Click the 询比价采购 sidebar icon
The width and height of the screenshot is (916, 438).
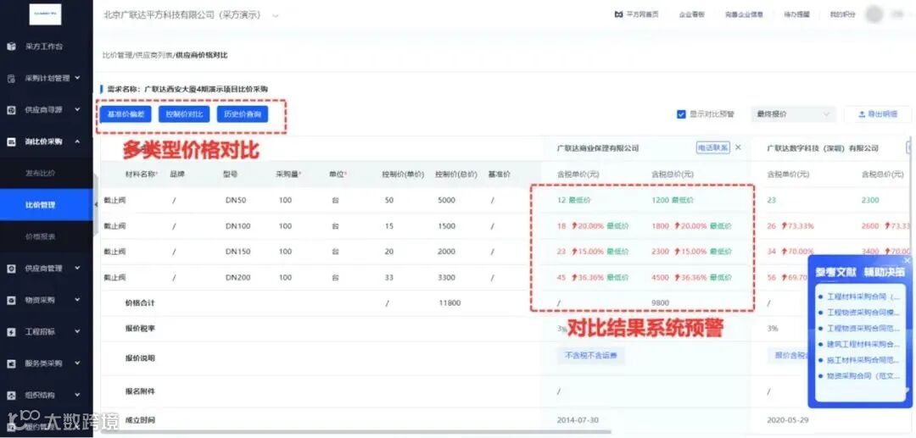(11, 141)
